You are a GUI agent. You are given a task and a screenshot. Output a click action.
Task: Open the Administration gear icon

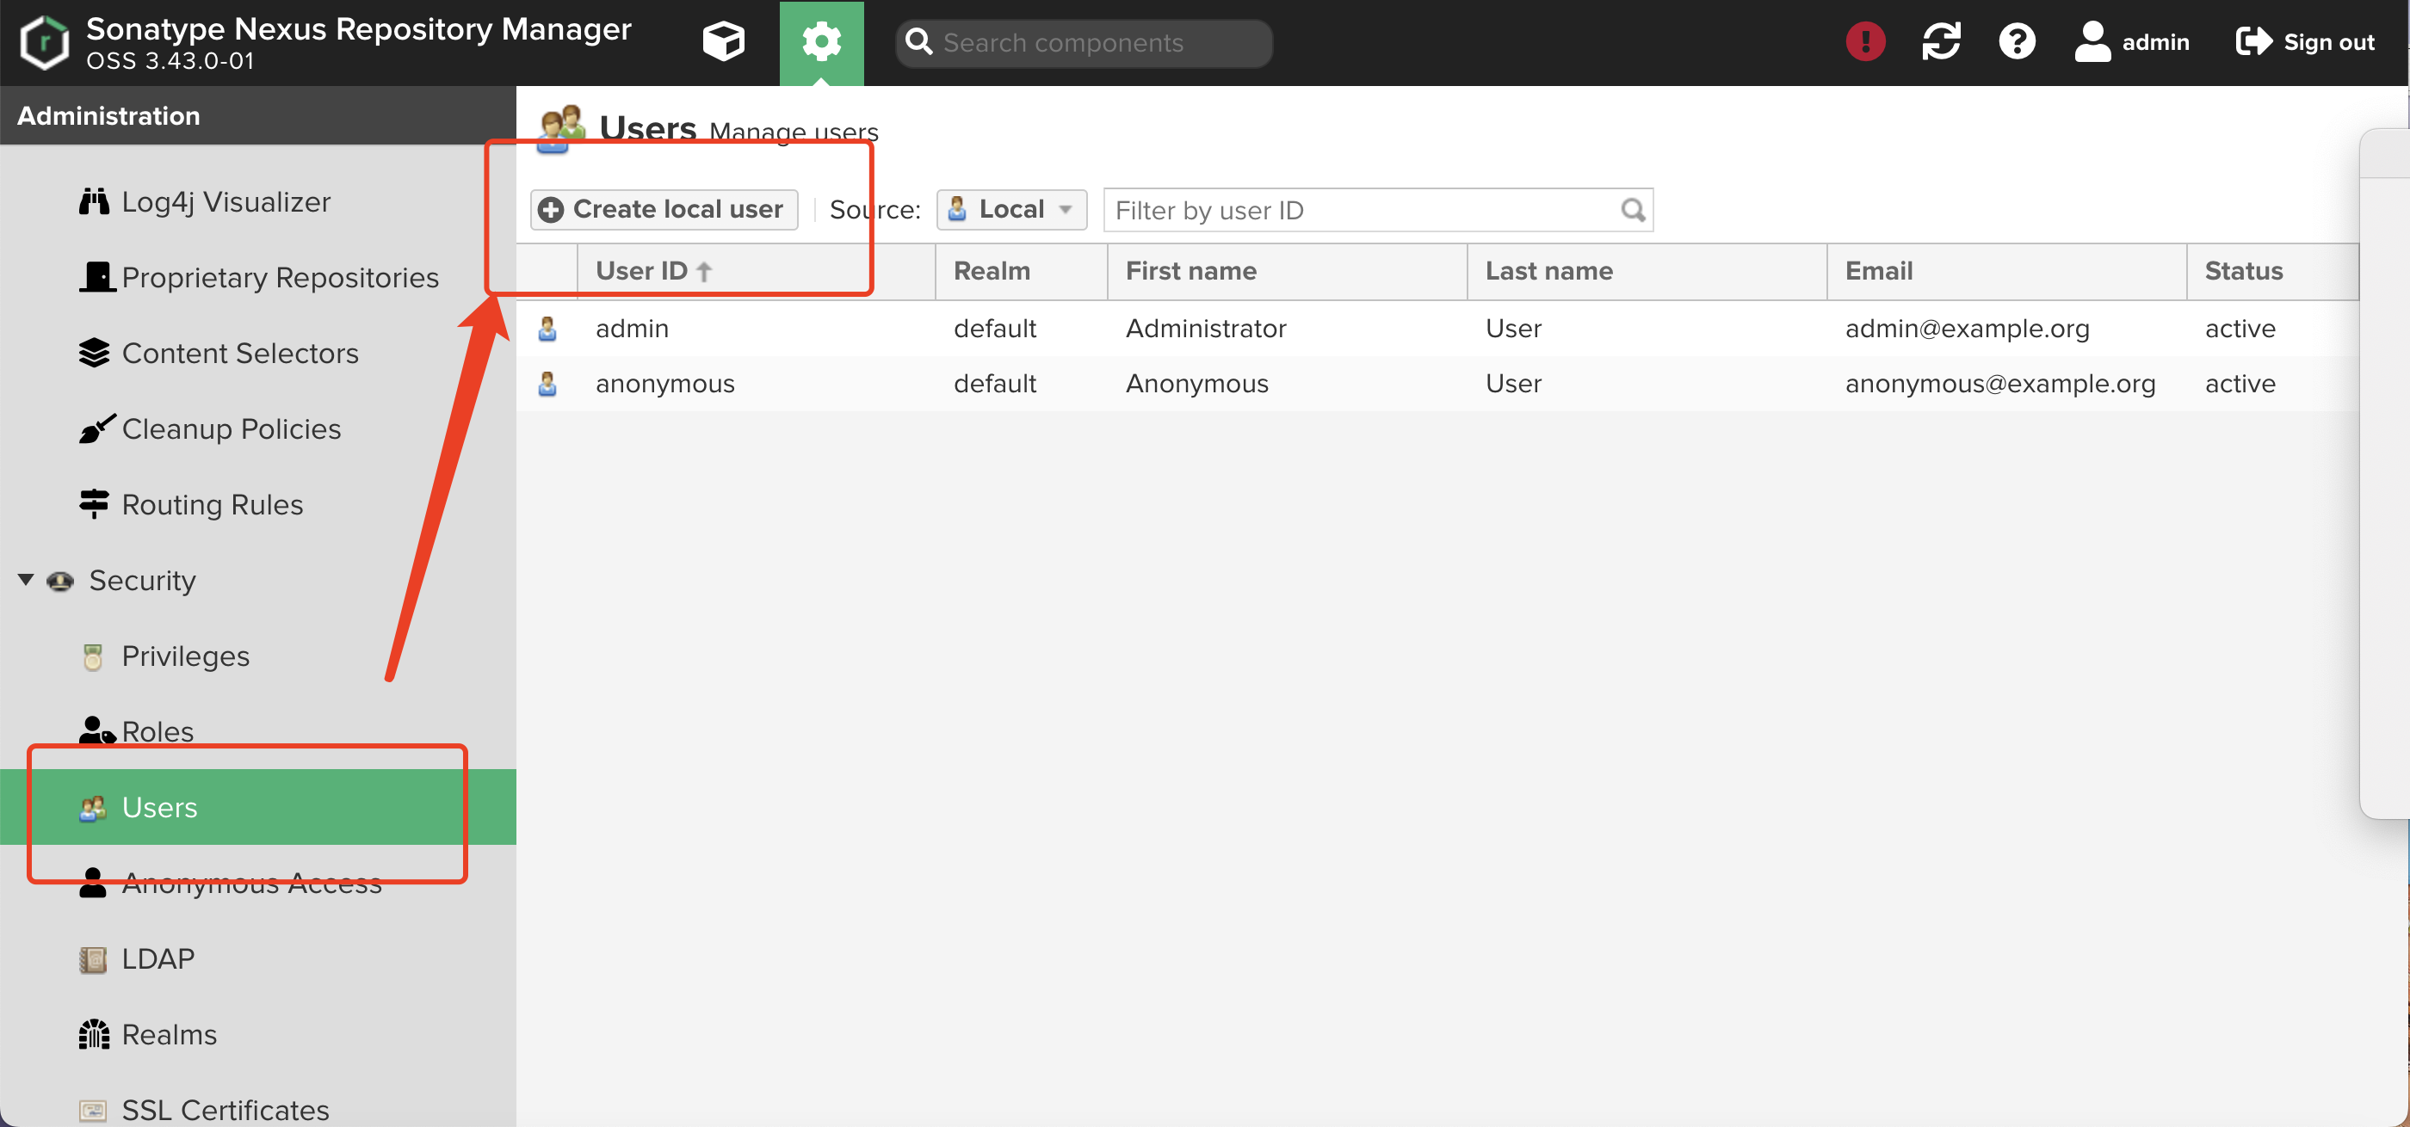click(x=821, y=42)
